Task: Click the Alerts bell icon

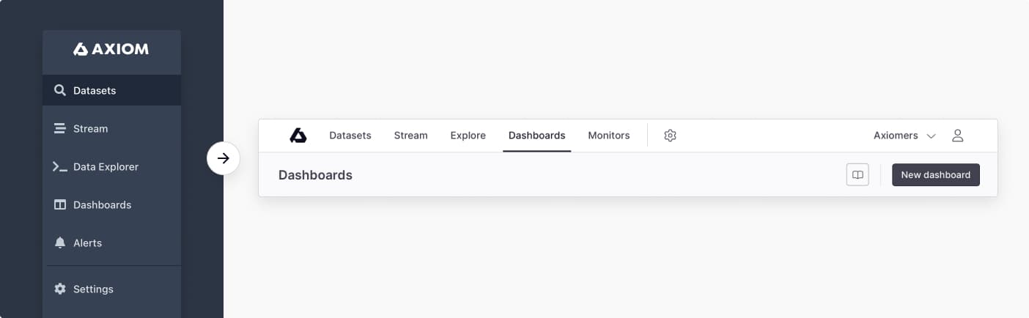Action: point(60,243)
